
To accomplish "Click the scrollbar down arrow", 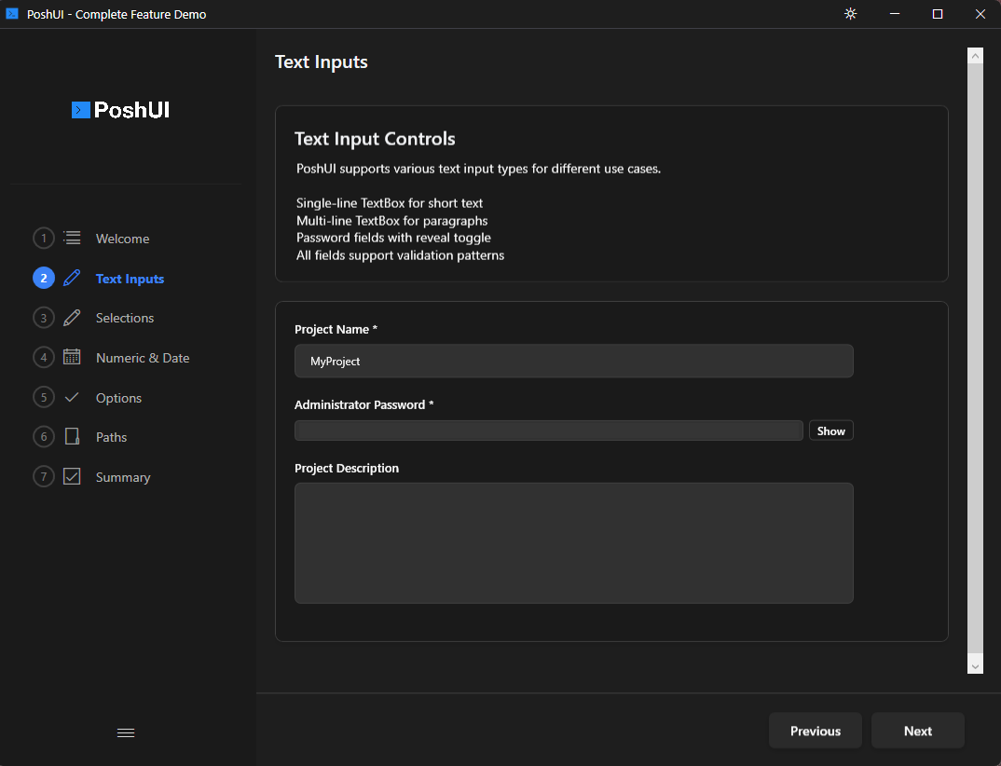I will (975, 665).
